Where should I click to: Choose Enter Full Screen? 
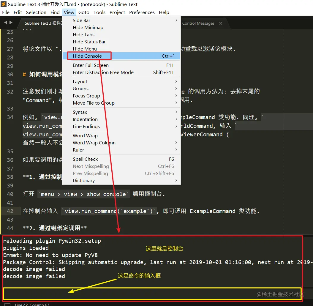[121, 65]
